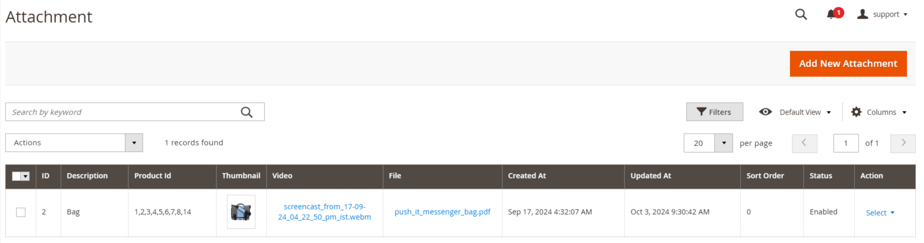Expand the per page count dropdown

pyautogui.click(x=724, y=143)
